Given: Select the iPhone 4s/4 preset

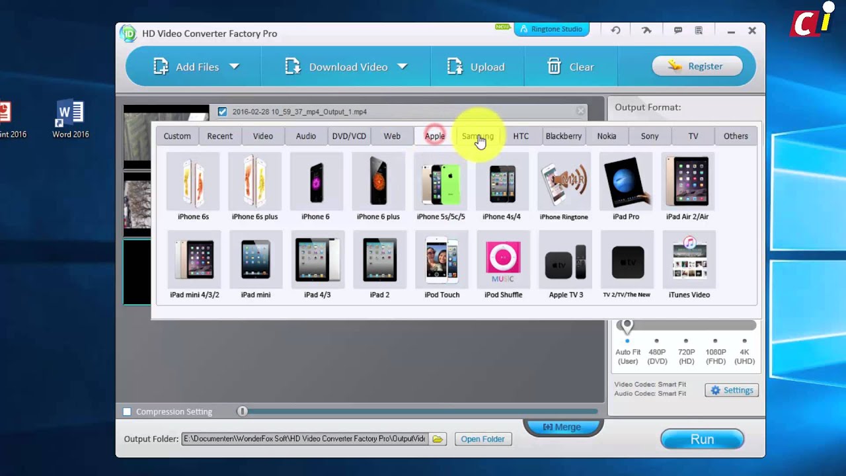Looking at the screenshot, I should tap(502, 187).
